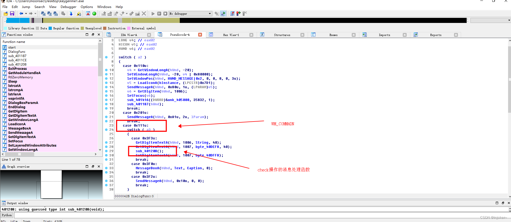Switch to the Imports tab
The image size is (511, 222).
(384, 35)
